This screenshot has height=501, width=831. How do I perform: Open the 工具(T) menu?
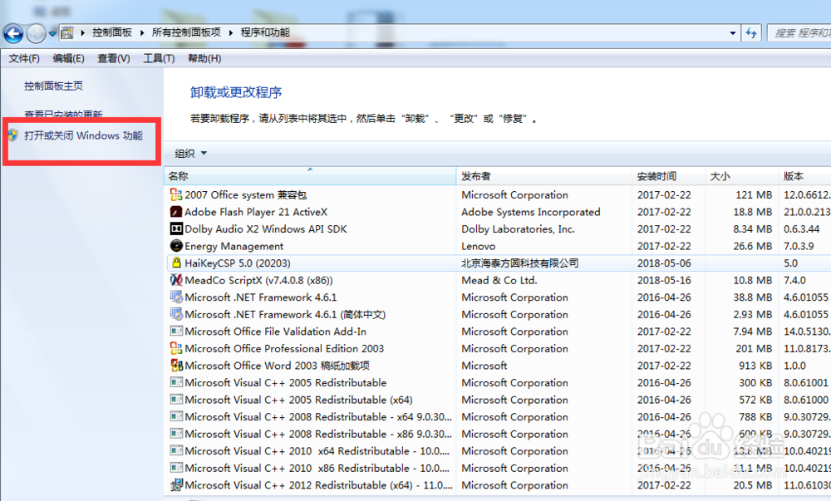coord(159,58)
